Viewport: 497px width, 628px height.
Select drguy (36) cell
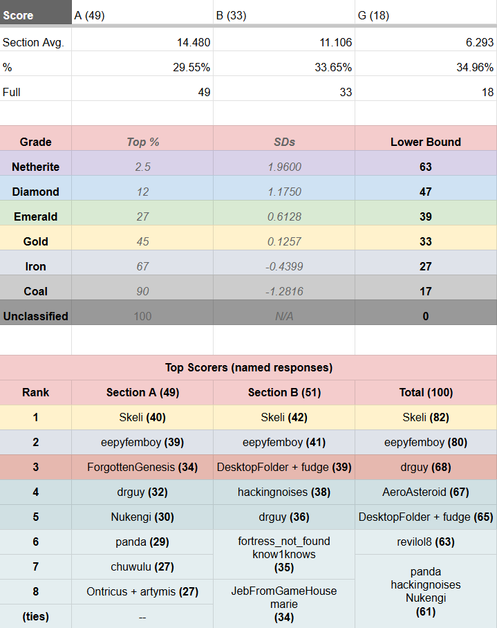tap(284, 517)
